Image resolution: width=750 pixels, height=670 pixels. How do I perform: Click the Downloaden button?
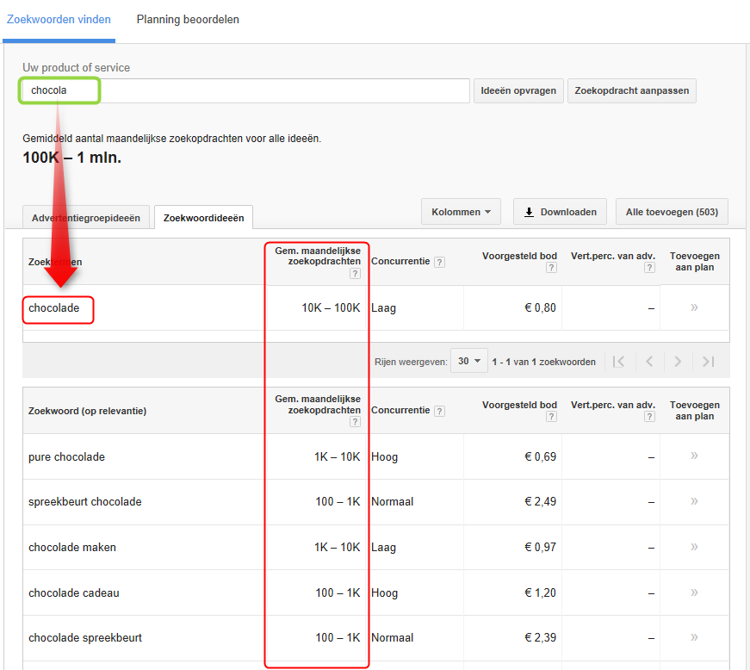(560, 211)
